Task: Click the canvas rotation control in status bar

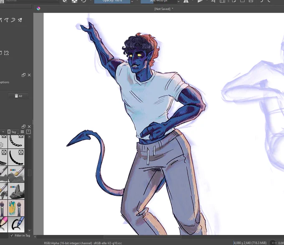Action: point(273,242)
